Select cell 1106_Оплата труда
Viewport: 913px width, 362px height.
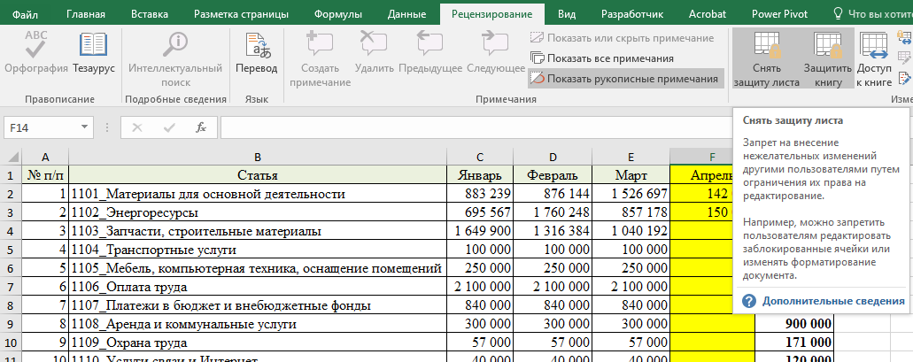pyautogui.click(x=258, y=287)
